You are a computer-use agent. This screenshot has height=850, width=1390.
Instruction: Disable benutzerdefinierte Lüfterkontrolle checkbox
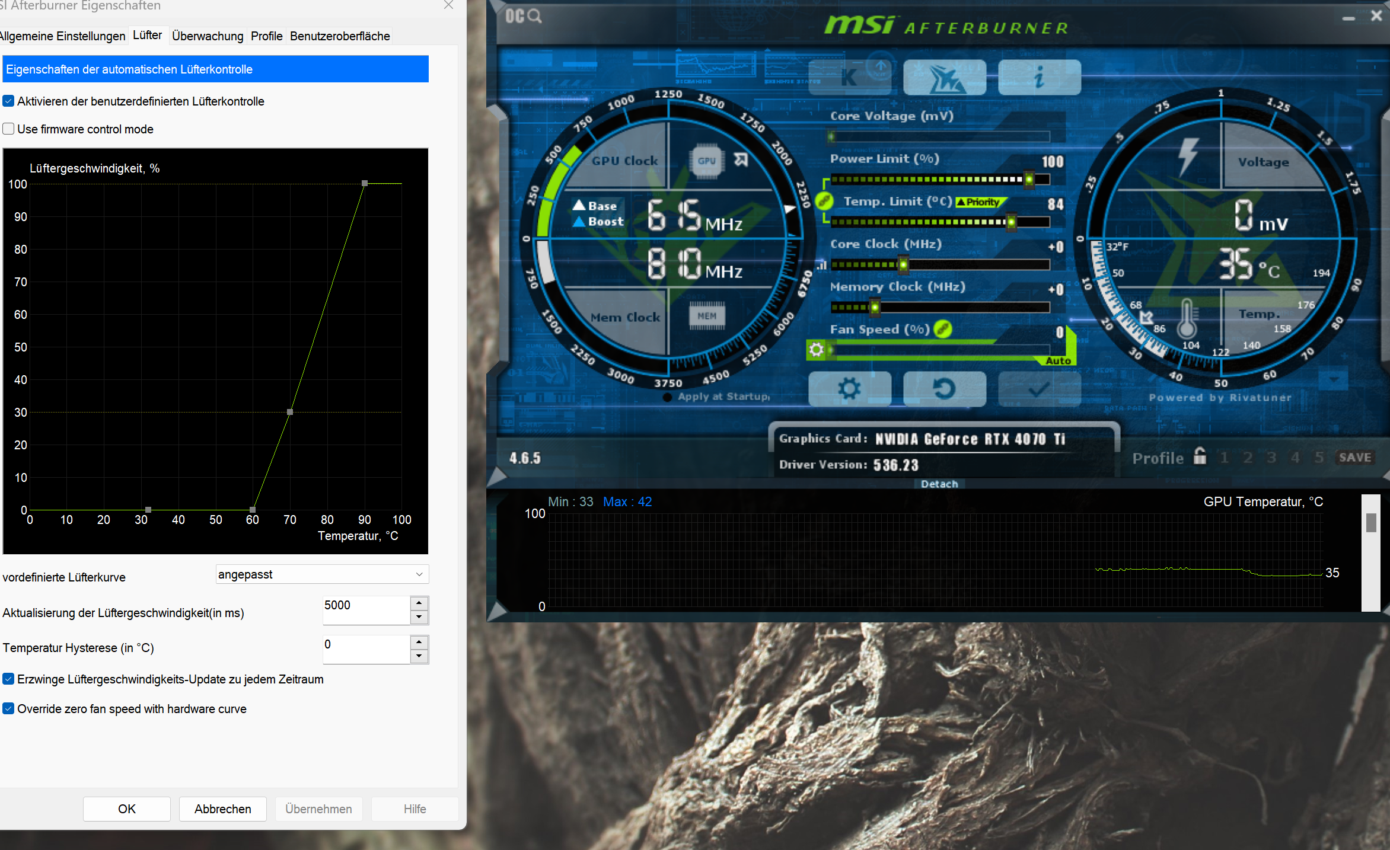coord(9,101)
